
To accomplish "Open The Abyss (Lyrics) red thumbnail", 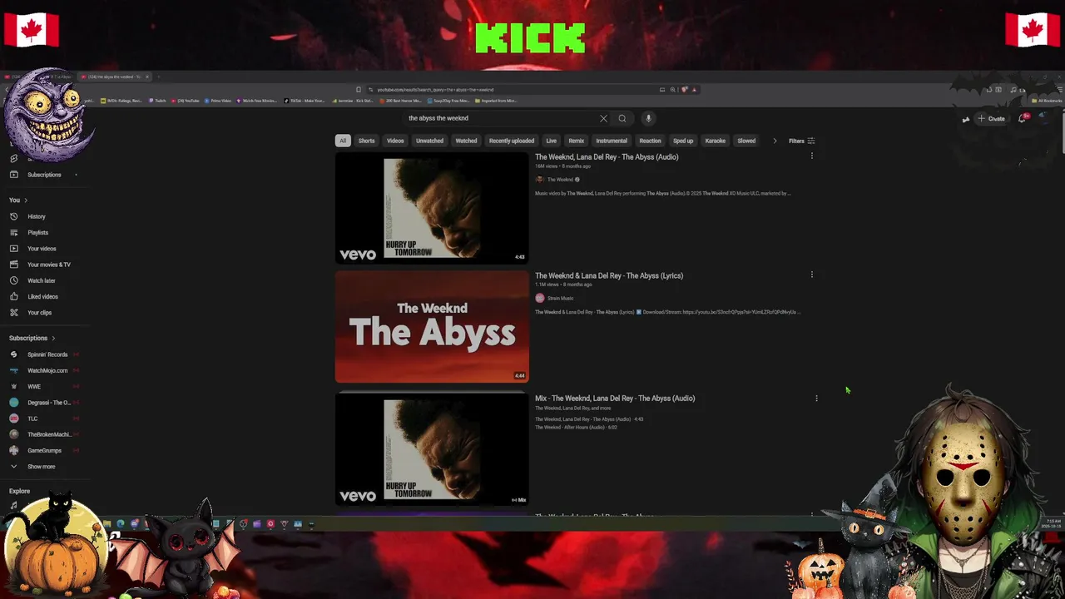I will coord(432,326).
